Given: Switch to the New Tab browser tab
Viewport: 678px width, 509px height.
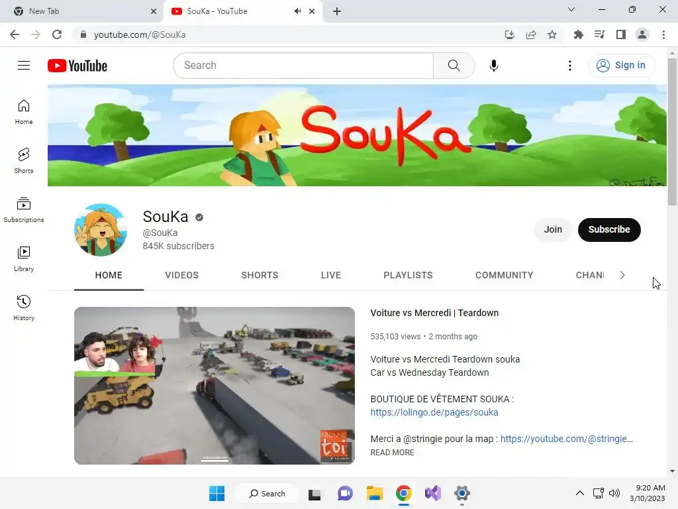Looking at the screenshot, I should point(81,11).
